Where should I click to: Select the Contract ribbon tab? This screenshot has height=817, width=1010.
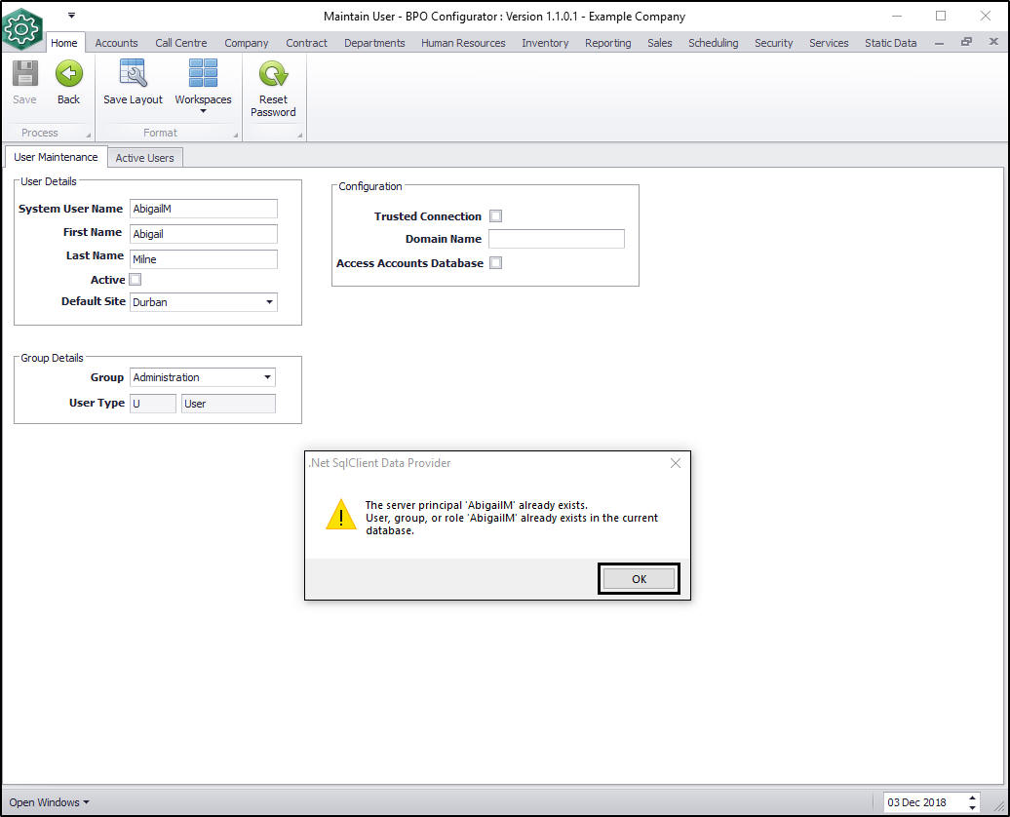click(x=306, y=43)
